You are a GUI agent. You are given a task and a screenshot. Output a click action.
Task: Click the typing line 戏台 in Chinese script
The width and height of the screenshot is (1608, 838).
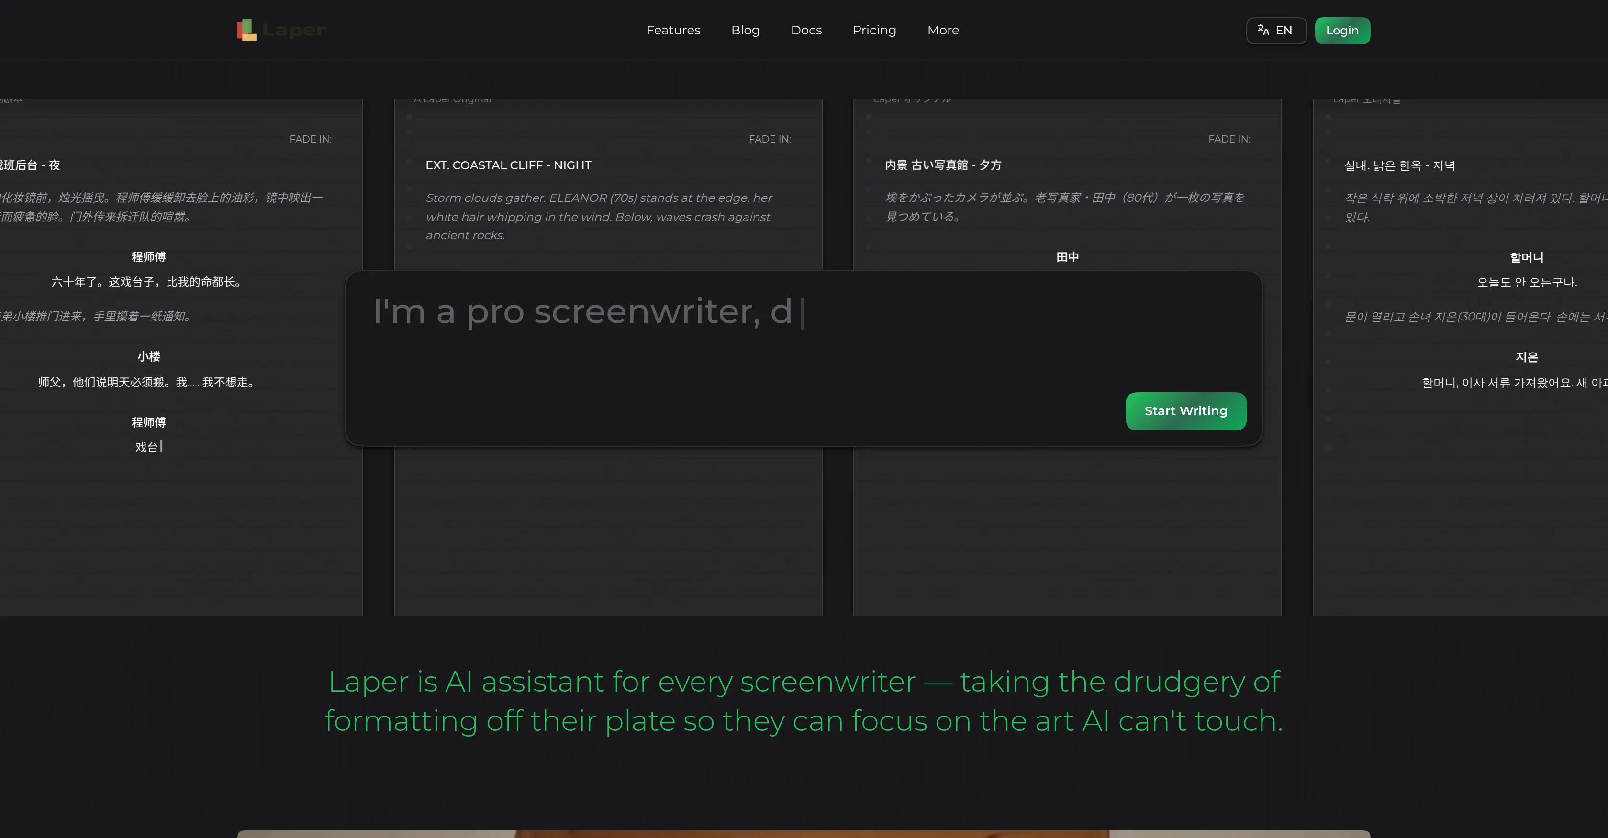tap(148, 447)
